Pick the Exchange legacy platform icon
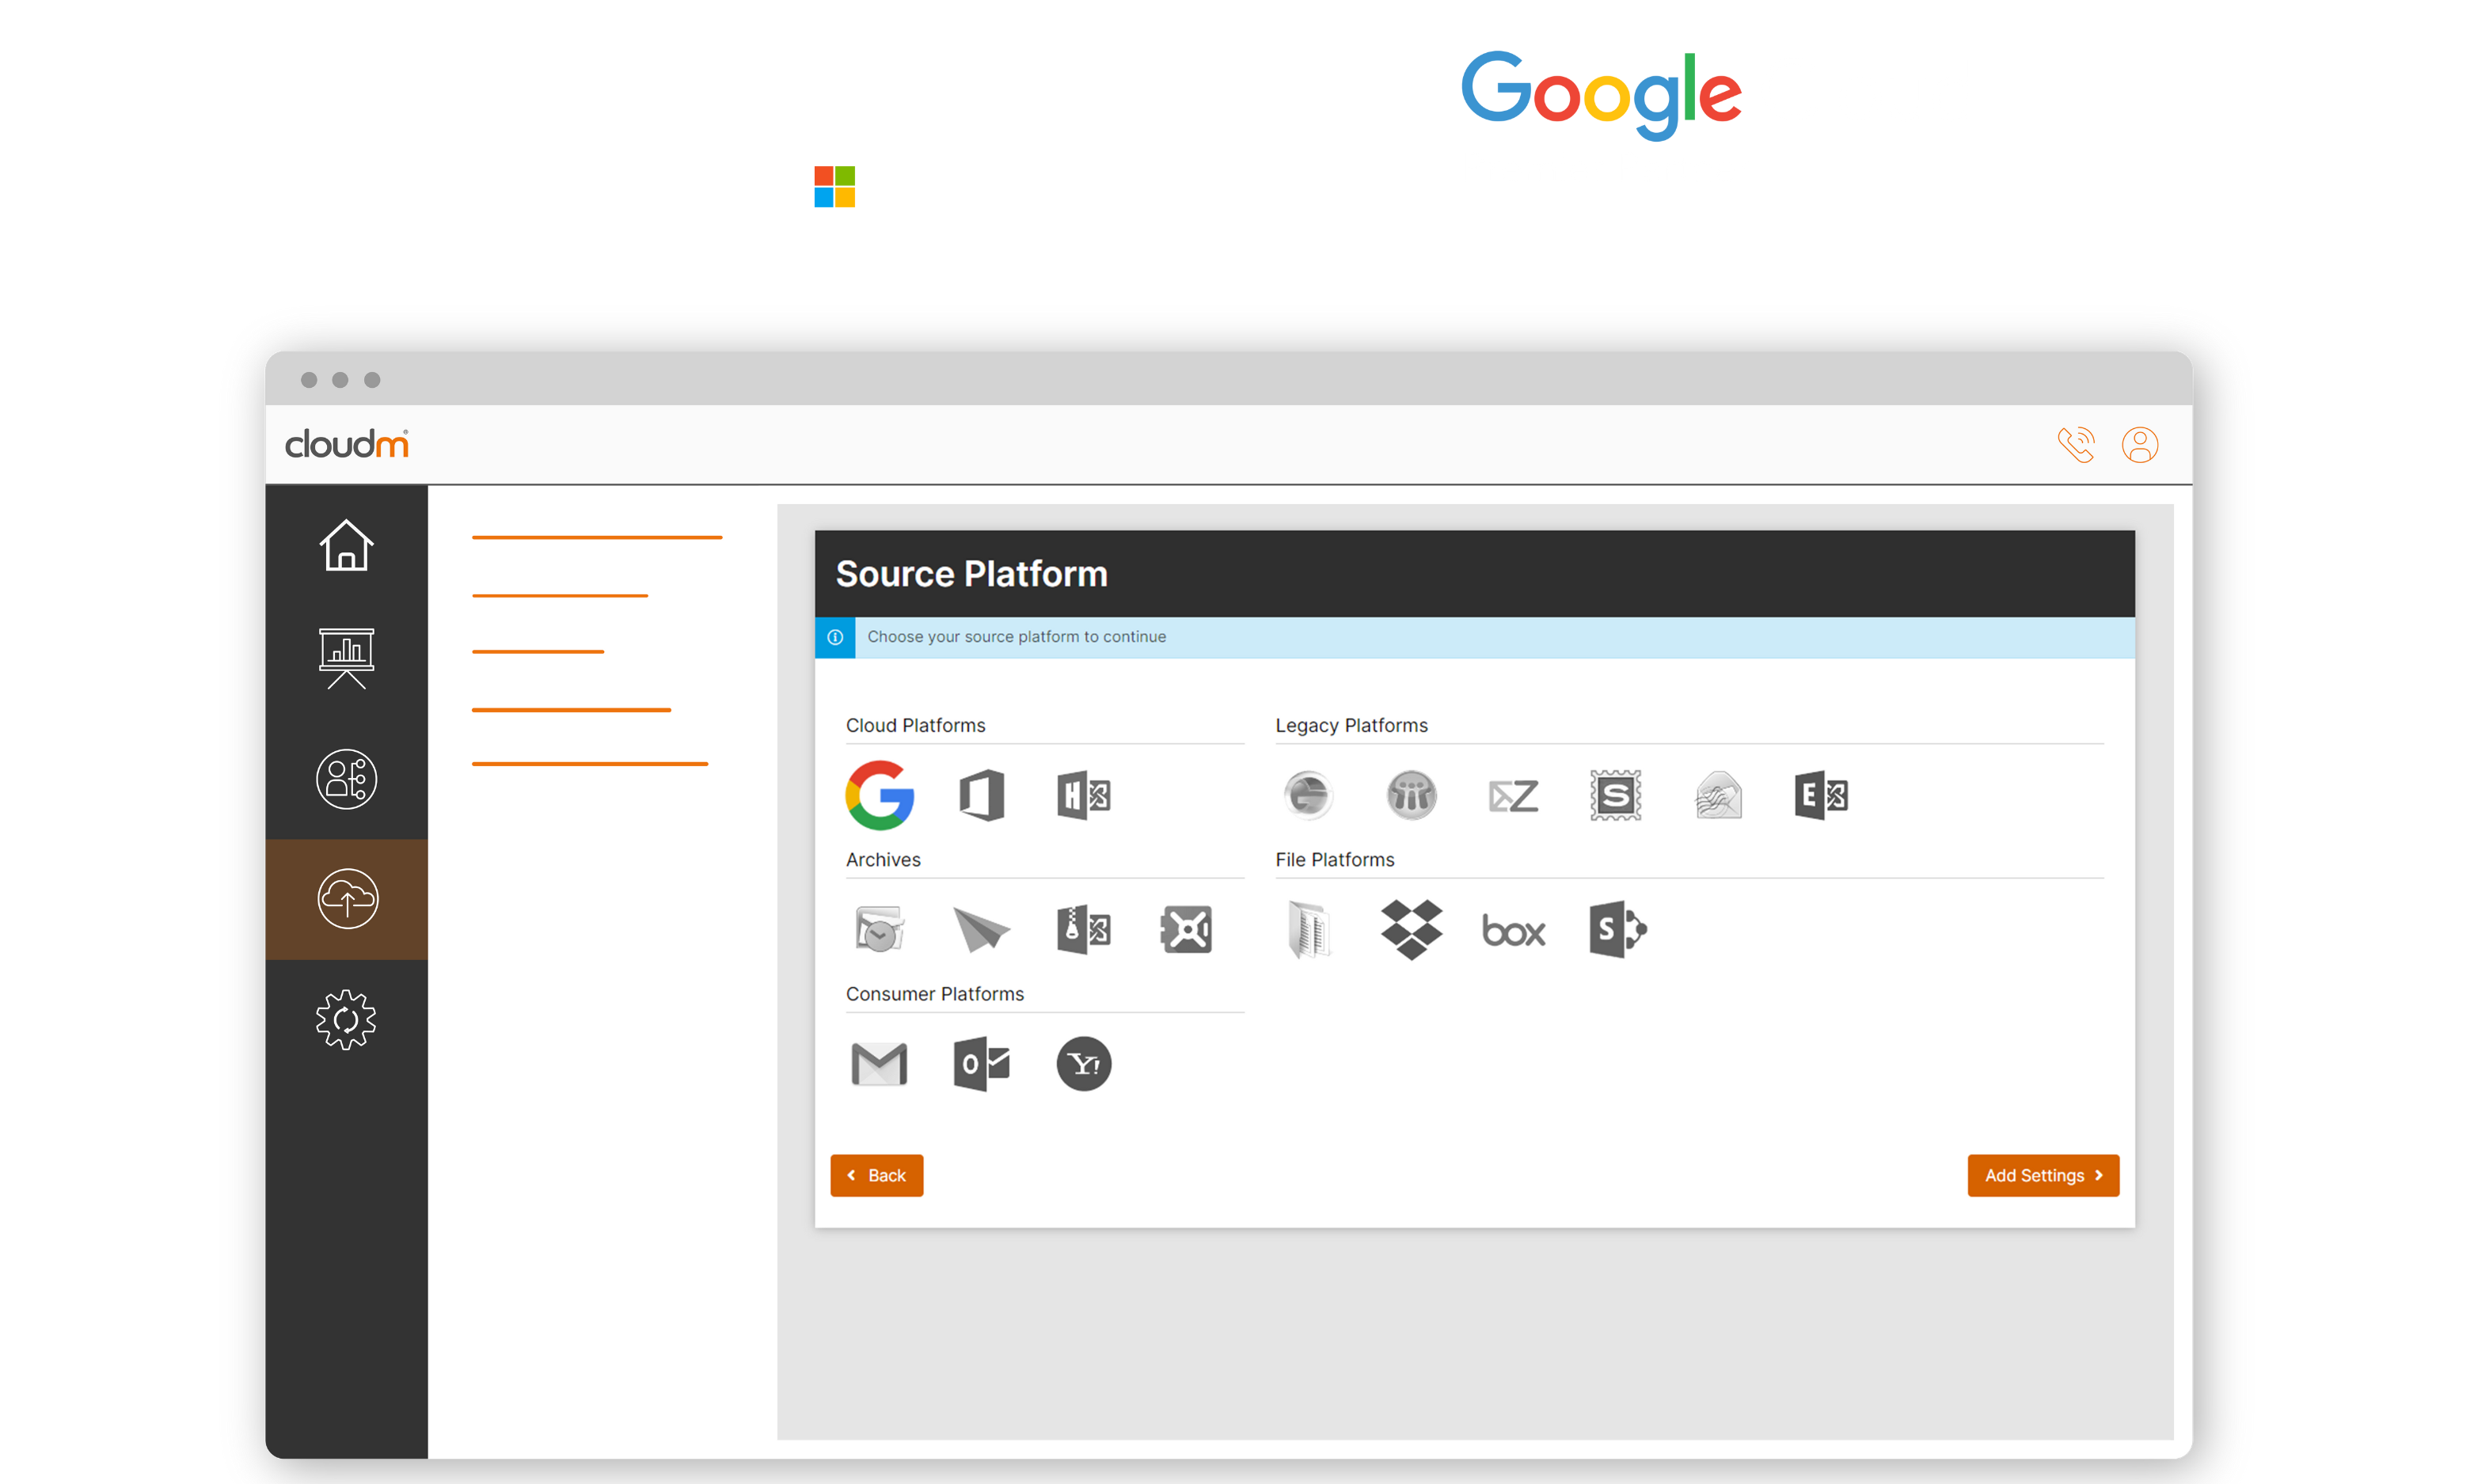 1820,795
